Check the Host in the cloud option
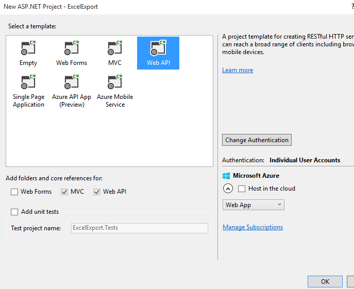Screen dimensions: 354x289 tap(242, 189)
